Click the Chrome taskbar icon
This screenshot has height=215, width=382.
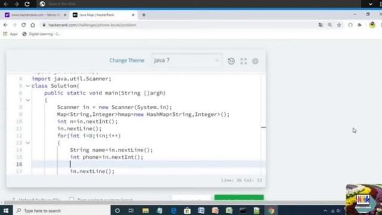coord(271,210)
